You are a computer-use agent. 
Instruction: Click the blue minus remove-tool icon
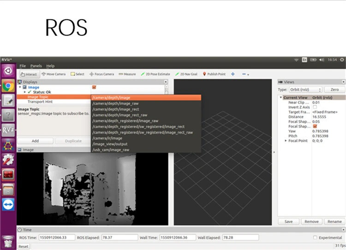(244, 74)
